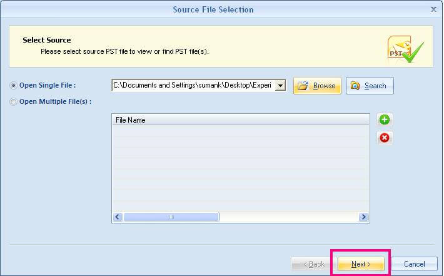Click the folder icon on Browse button
The width and height of the screenshot is (444, 276).
coord(303,86)
